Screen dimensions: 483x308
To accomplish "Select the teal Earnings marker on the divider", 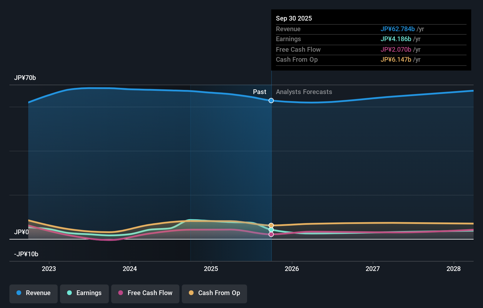I will [x=271, y=230].
